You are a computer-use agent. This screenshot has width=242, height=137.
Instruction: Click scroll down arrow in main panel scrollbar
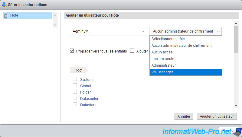pyautogui.click(x=236, y=105)
